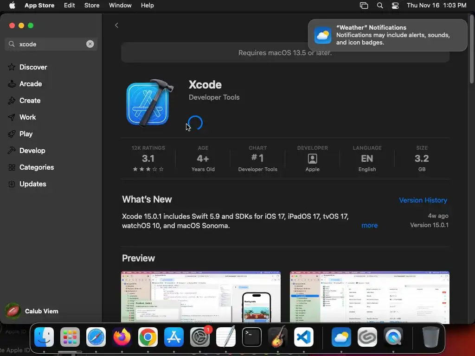Open the Arcade section
This screenshot has width=475, height=356.
[31, 83]
